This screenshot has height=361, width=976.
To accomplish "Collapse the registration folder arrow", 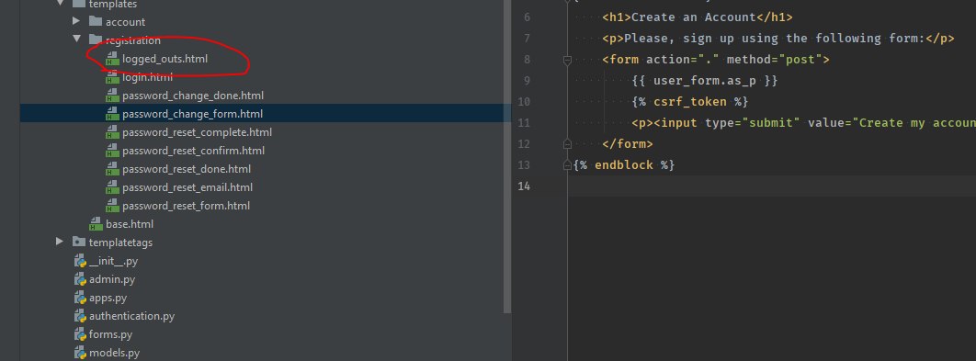I will (76, 39).
